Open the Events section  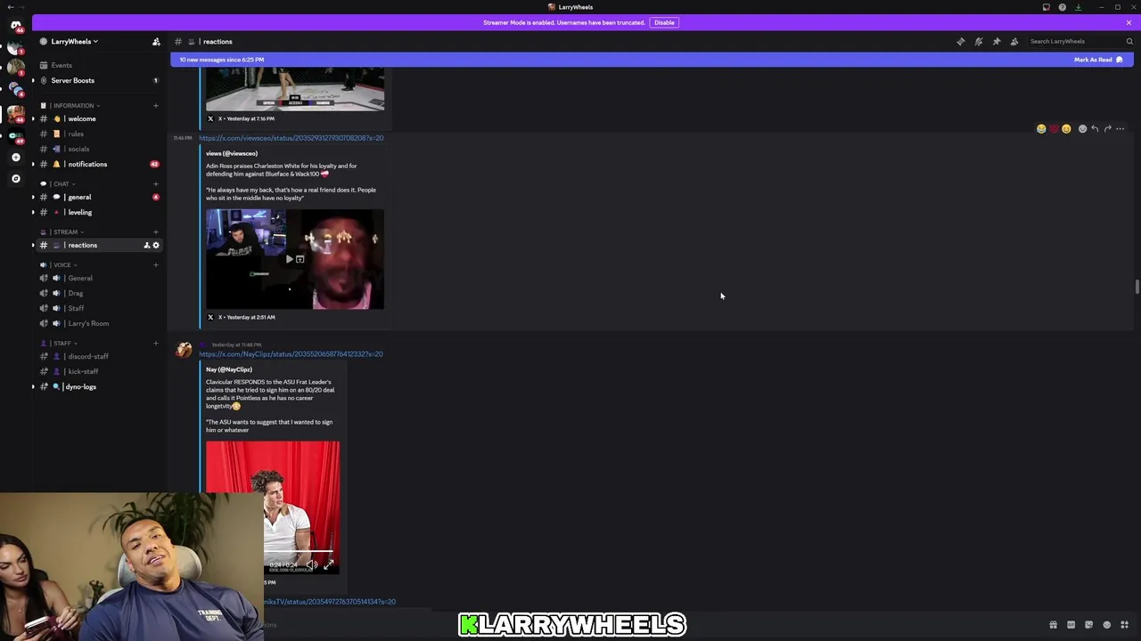pos(98,66)
